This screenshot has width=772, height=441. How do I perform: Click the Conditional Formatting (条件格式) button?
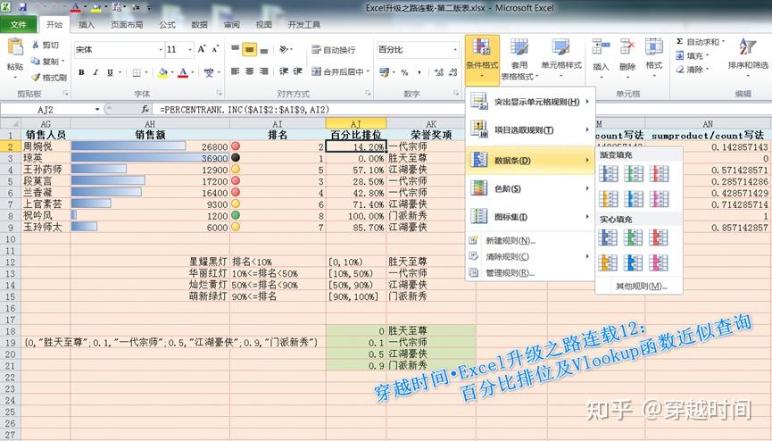coord(482,58)
